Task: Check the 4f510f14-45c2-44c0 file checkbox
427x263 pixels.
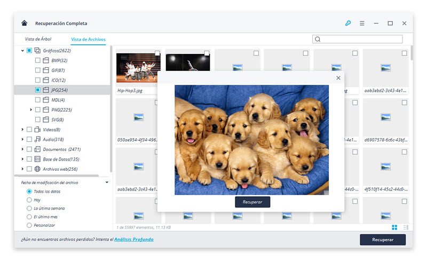Action: (405, 152)
